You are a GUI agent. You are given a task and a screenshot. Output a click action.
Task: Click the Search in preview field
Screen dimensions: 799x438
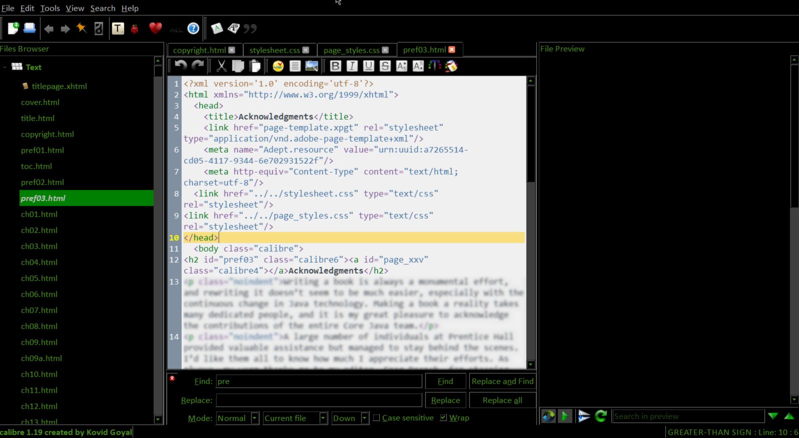click(x=688, y=416)
